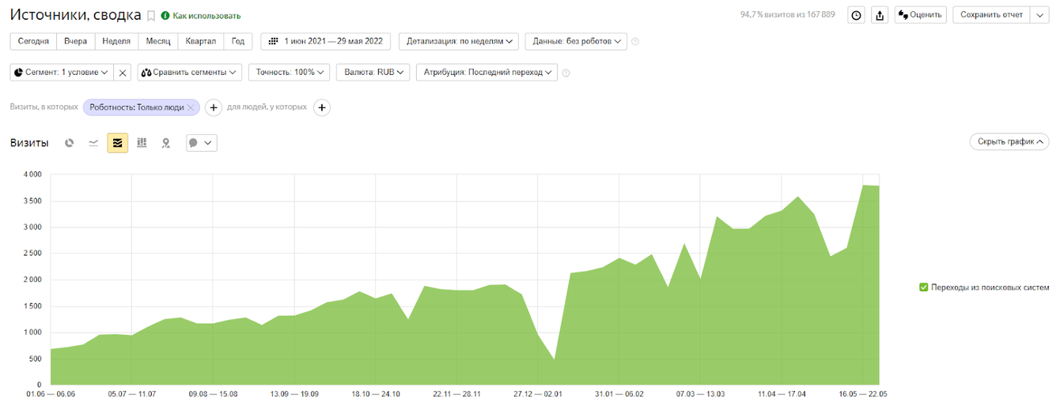Open the map chart view
The image size is (1060, 417).
click(x=165, y=143)
